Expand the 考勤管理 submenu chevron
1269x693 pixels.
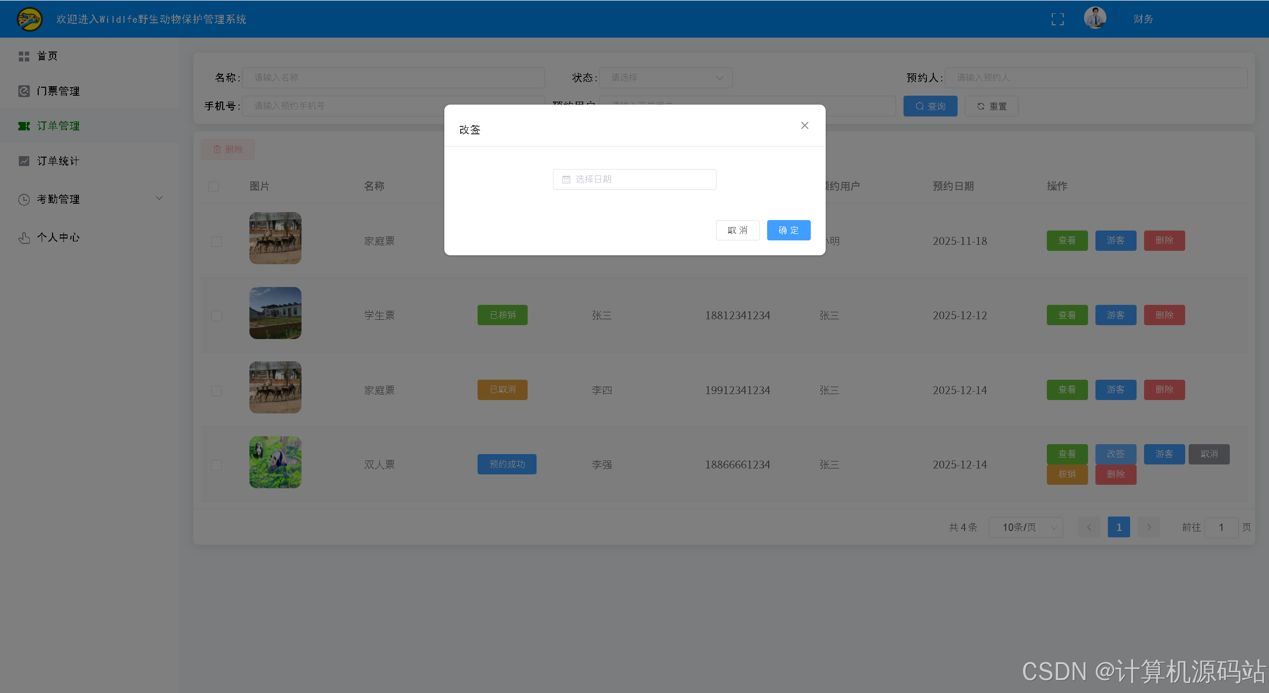[159, 198]
